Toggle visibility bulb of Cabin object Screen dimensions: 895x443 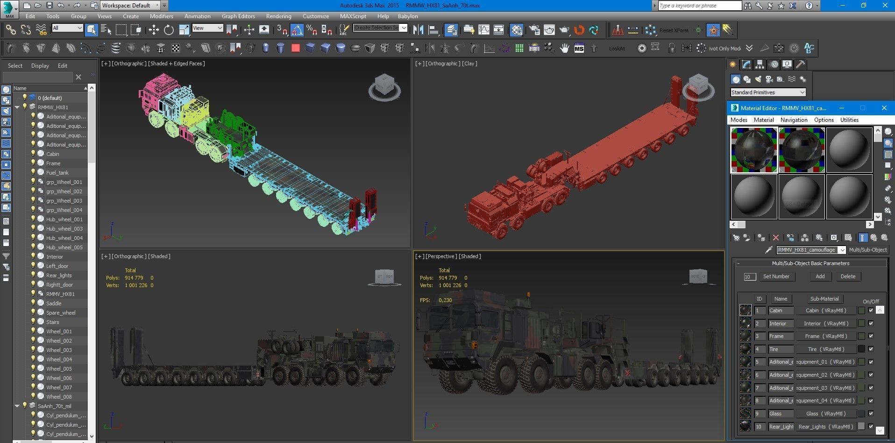pos(33,154)
